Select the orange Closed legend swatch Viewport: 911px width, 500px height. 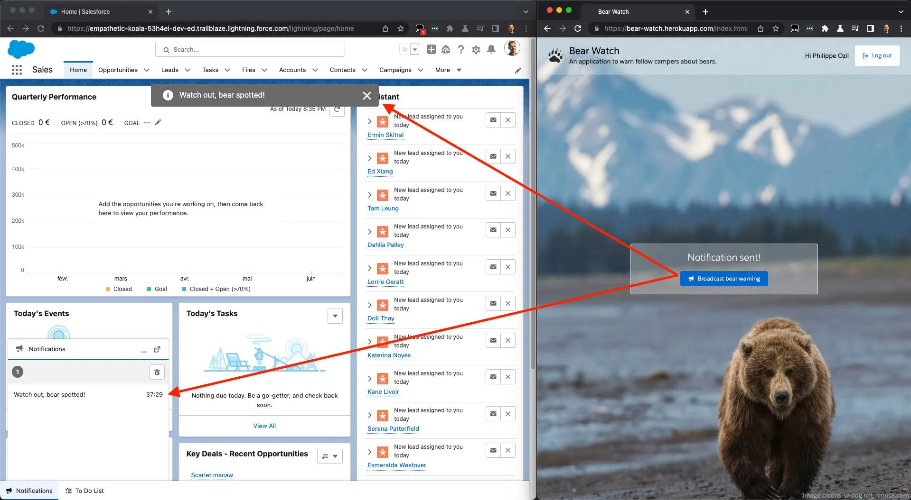click(108, 289)
